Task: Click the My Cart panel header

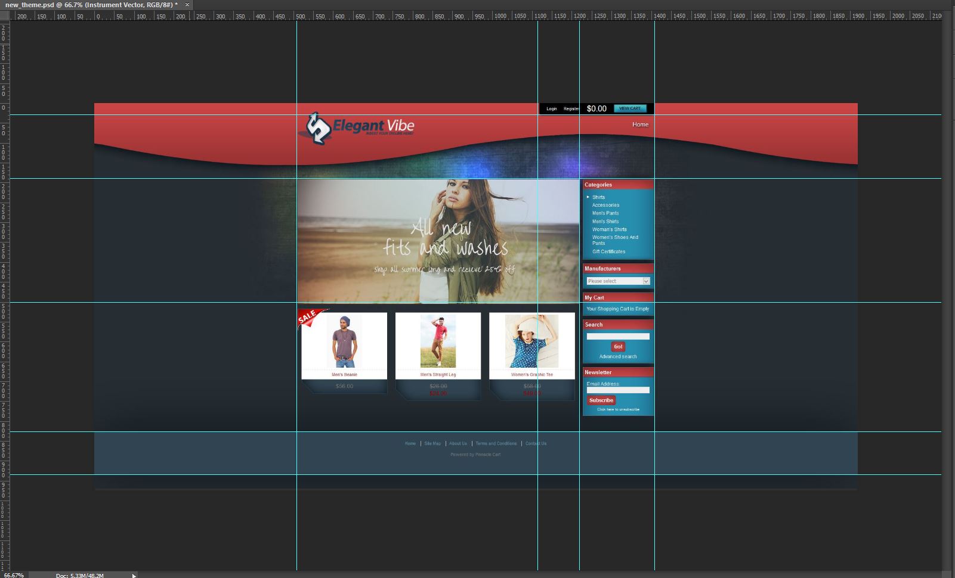Action: (618, 297)
